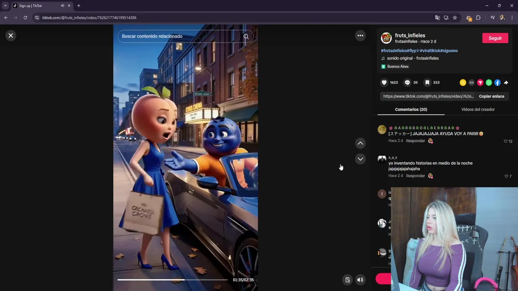Viewport: 518px width, 291px height.
Task: Open a new tab with plus button
Action: coord(79,6)
